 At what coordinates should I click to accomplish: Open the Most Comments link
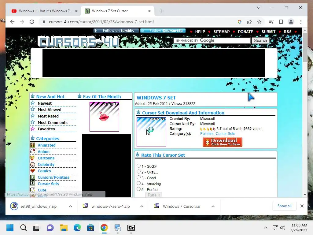coord(53,122)
